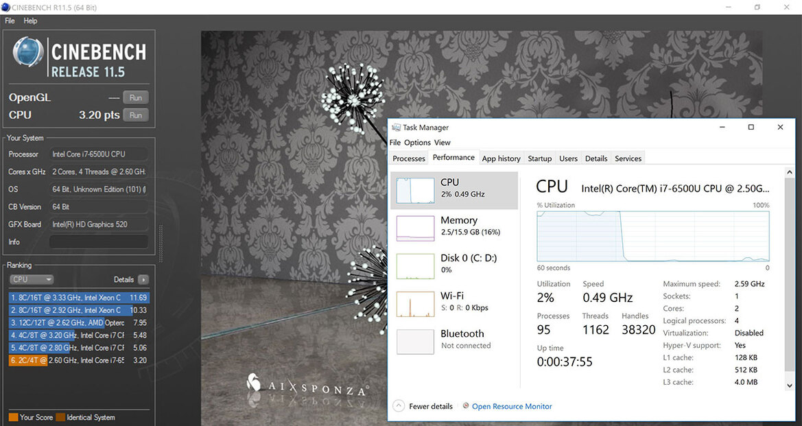Click the L3 cache value 4.0 MB

tap(746, 382)
